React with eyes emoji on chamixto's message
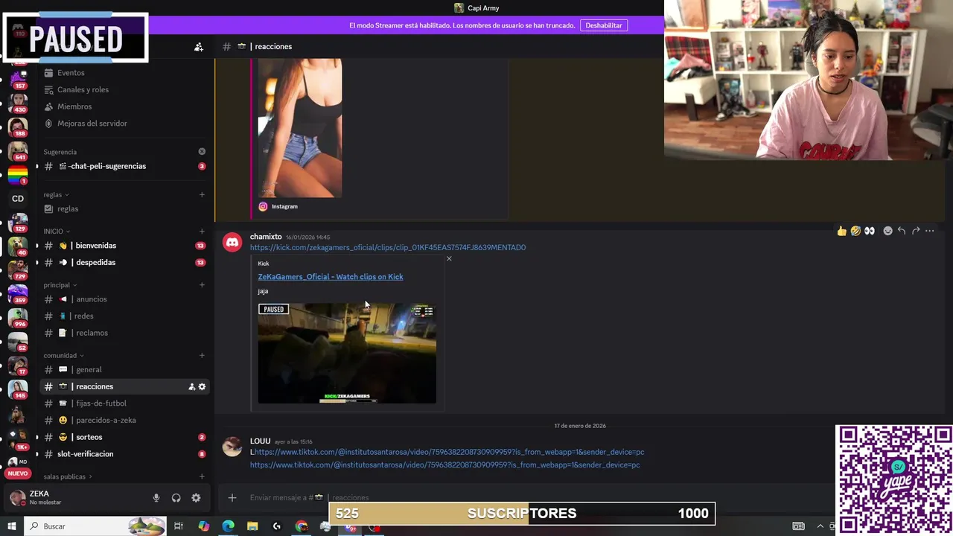Screen dimensions: 953x536 pos(870,231)
